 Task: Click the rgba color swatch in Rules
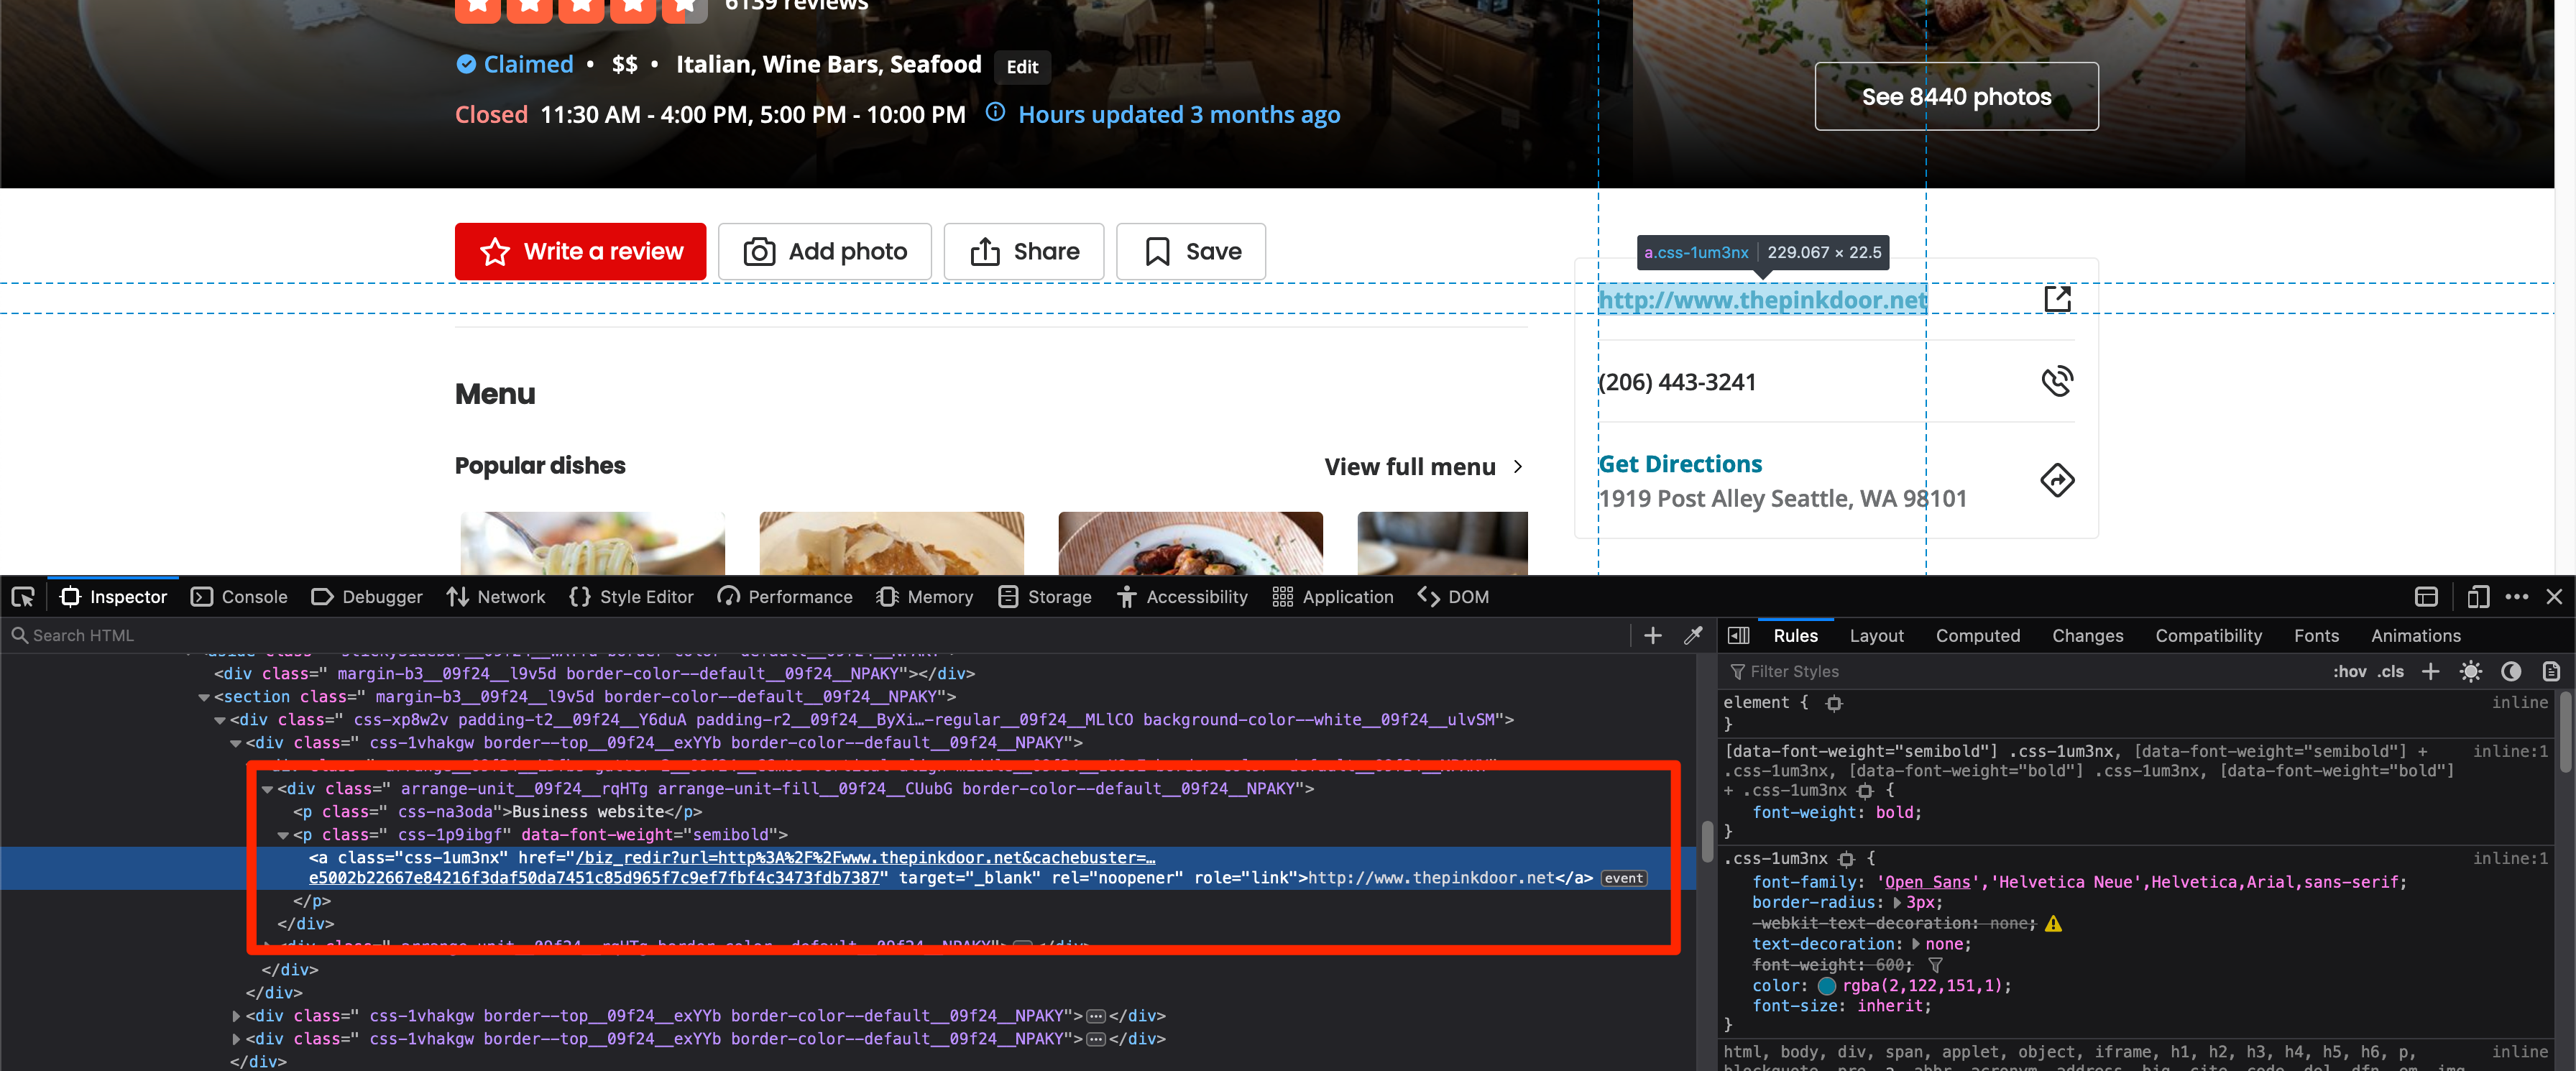click(x=1826, y=985)
